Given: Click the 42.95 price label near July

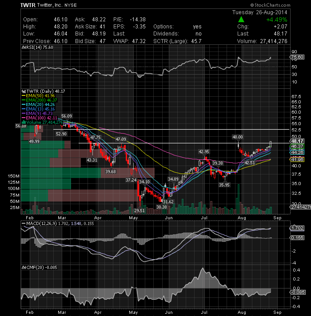Looking at the screenshot, I should coord(204,151).
